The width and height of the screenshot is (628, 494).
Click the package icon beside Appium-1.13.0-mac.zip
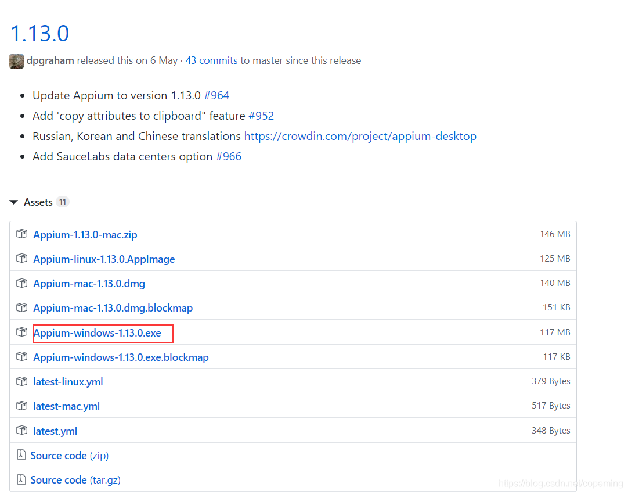click(21, 234)
